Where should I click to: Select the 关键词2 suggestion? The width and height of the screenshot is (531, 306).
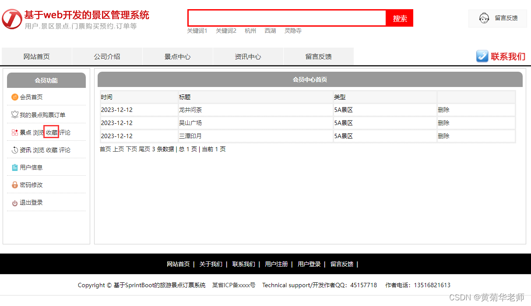click(x=226, y=31)
